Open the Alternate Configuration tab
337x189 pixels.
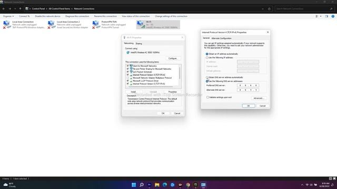click(221, 38)
